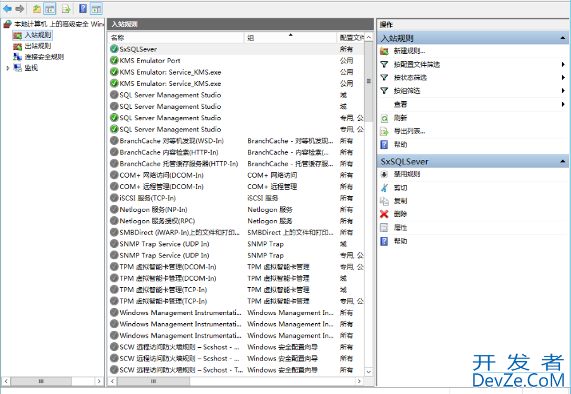Viewport: 571px width, 394px height.
Task: Click the help icon under 入站规则 actions
Action: (x=384, y=145)
